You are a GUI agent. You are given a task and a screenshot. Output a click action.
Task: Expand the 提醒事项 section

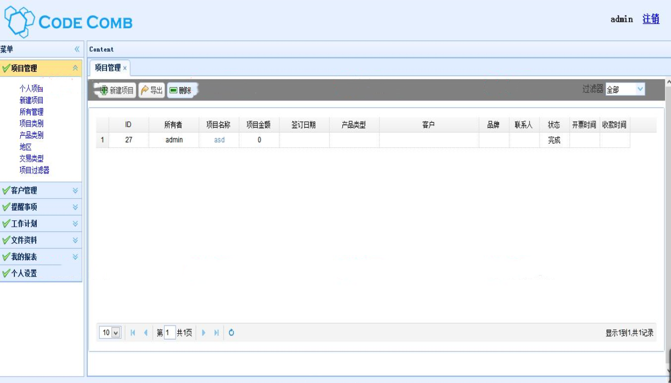pyautogui.click(x=75, y=207)
